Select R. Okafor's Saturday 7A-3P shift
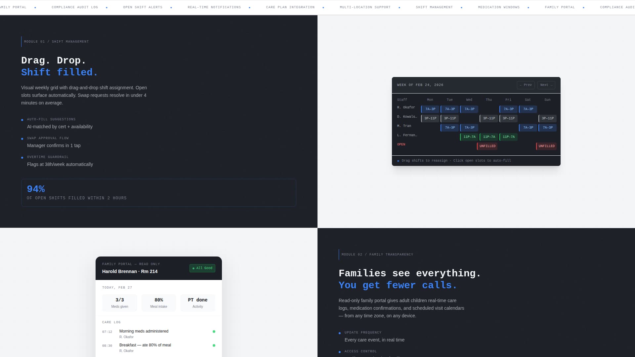Screen dimensions: 635x357 528,109
